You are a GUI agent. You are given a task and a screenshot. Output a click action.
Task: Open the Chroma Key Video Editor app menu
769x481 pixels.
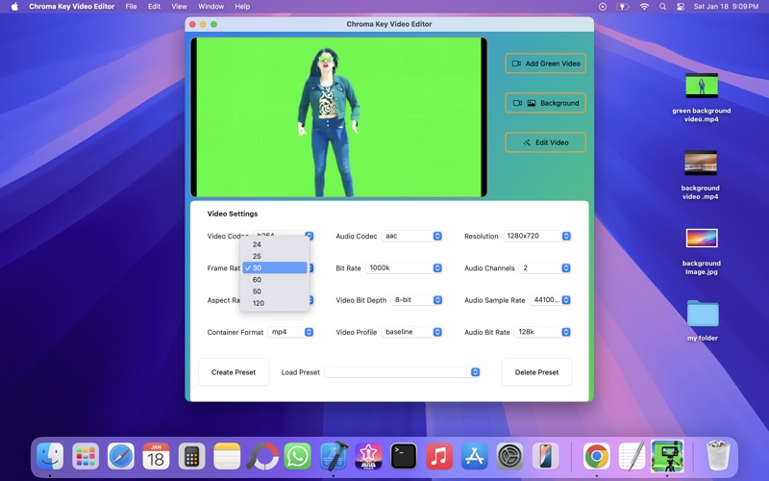(x=71, y=7)
